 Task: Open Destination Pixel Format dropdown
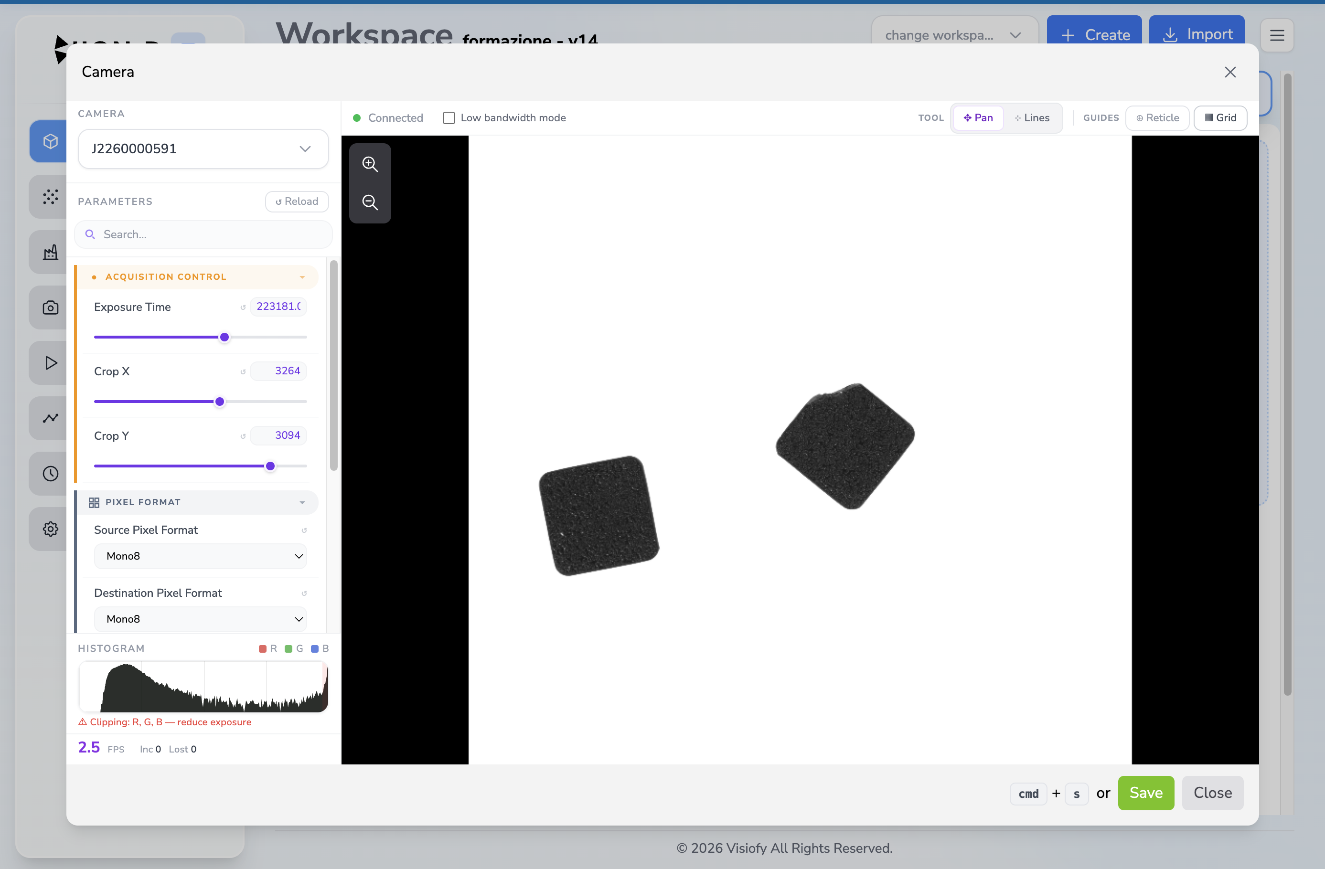(x=201, y=619)
